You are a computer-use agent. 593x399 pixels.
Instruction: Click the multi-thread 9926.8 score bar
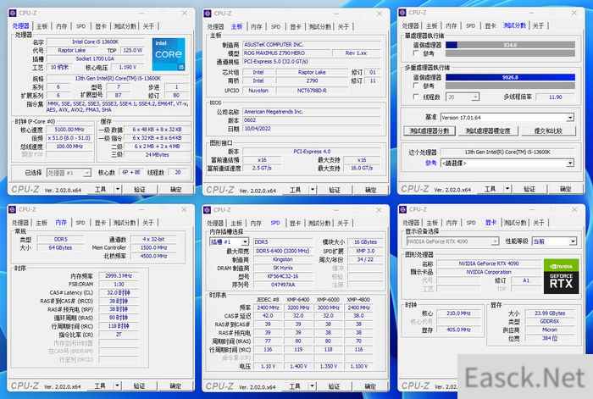[x=510, y=77]
